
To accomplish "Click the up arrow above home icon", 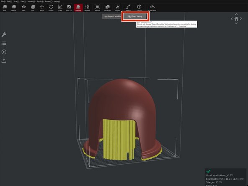I will (236, 14).
